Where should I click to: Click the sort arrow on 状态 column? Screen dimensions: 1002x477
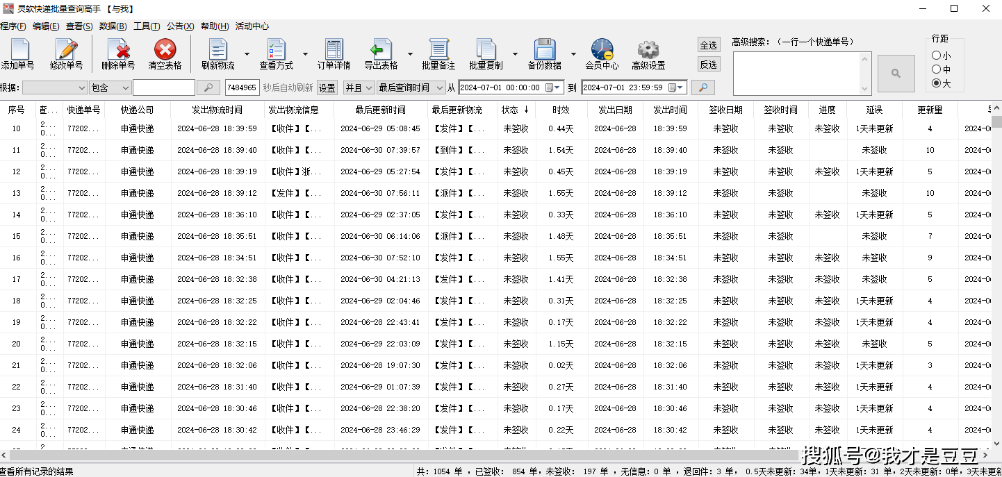(x=527, y=110)
